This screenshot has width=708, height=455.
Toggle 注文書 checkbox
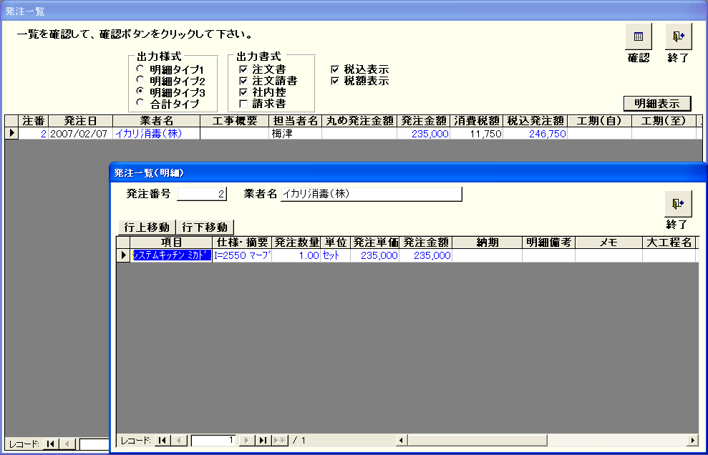(243, 69)
